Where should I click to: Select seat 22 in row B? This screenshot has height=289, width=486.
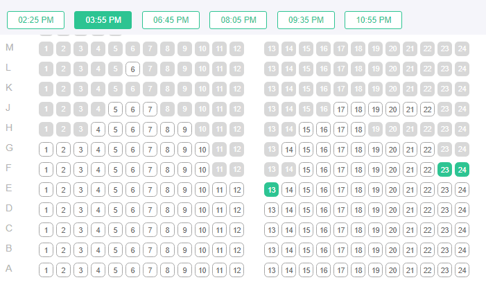(428, 250)
